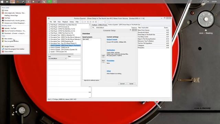Expand Pink Floyd Wish You Were Here
The height and width of the screenshot is (124, 220).
(x=49, y=25)
